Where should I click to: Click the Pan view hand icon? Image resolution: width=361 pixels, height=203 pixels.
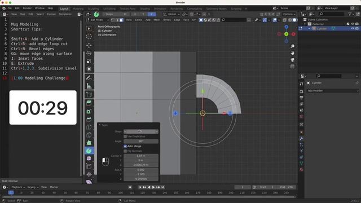pyautogui.click(x=292, y=53)
